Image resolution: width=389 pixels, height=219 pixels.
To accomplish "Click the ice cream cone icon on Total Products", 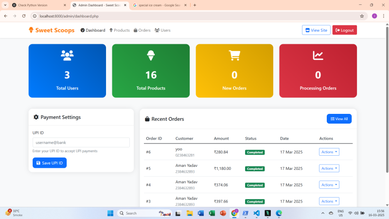I will pos(151,55).
